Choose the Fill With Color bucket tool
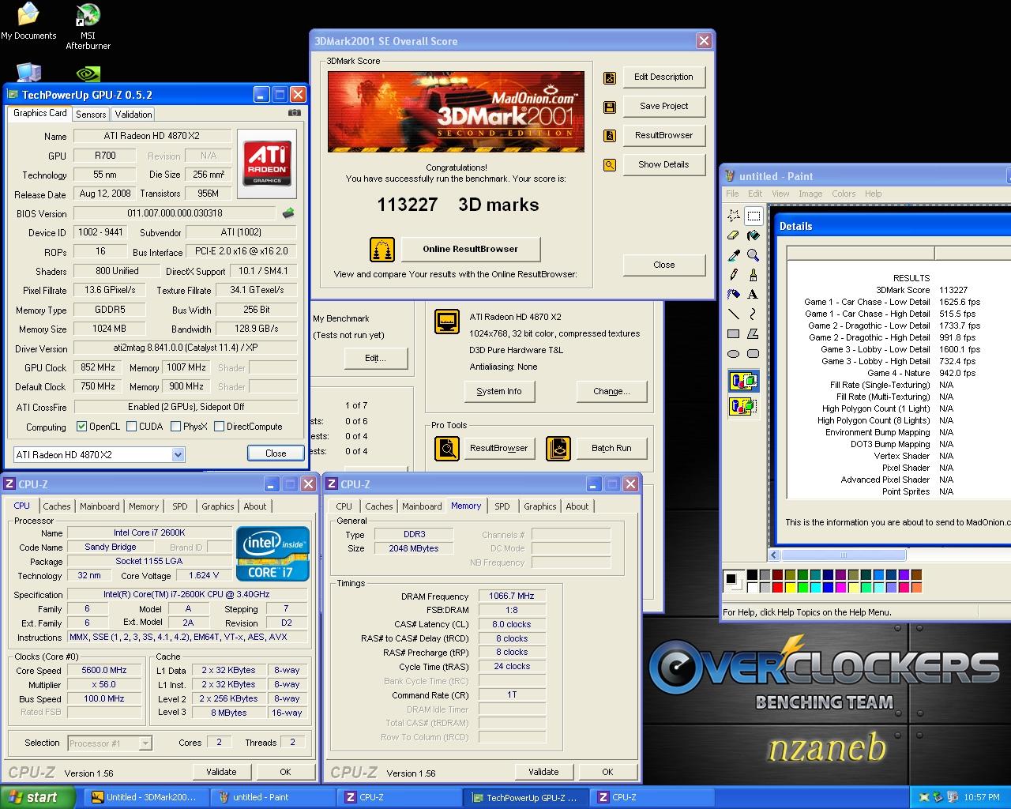Image resolution: width=1011 pixels, height=809 pixels. (x=754, y=235)
